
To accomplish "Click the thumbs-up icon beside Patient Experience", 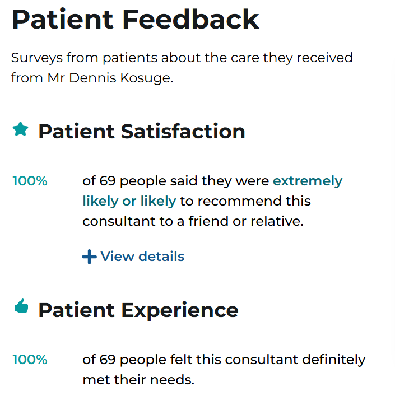I will [x=21, y=306].
